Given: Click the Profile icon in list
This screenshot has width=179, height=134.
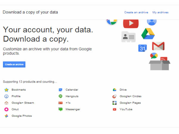Looking at the screenshot, I should pyautogui.click(x=6, y=96).
